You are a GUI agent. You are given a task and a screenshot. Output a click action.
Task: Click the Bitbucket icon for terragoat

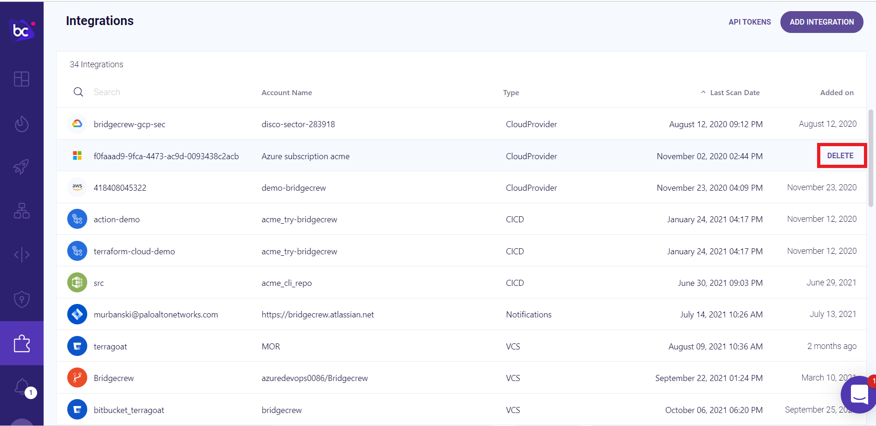(x=77, y=346)
